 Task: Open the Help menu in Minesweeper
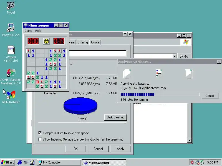38,31
